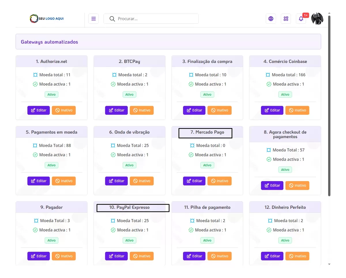This screenshot has height=278, width=346.
Task: Click the search magnifier icon
Action: [x=112, y=19]
